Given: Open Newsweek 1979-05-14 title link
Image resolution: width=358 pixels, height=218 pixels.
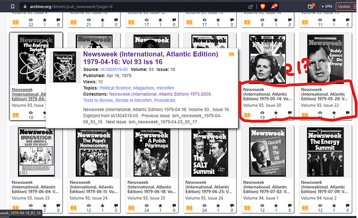Looking at the screenshot, I should 267,94.
